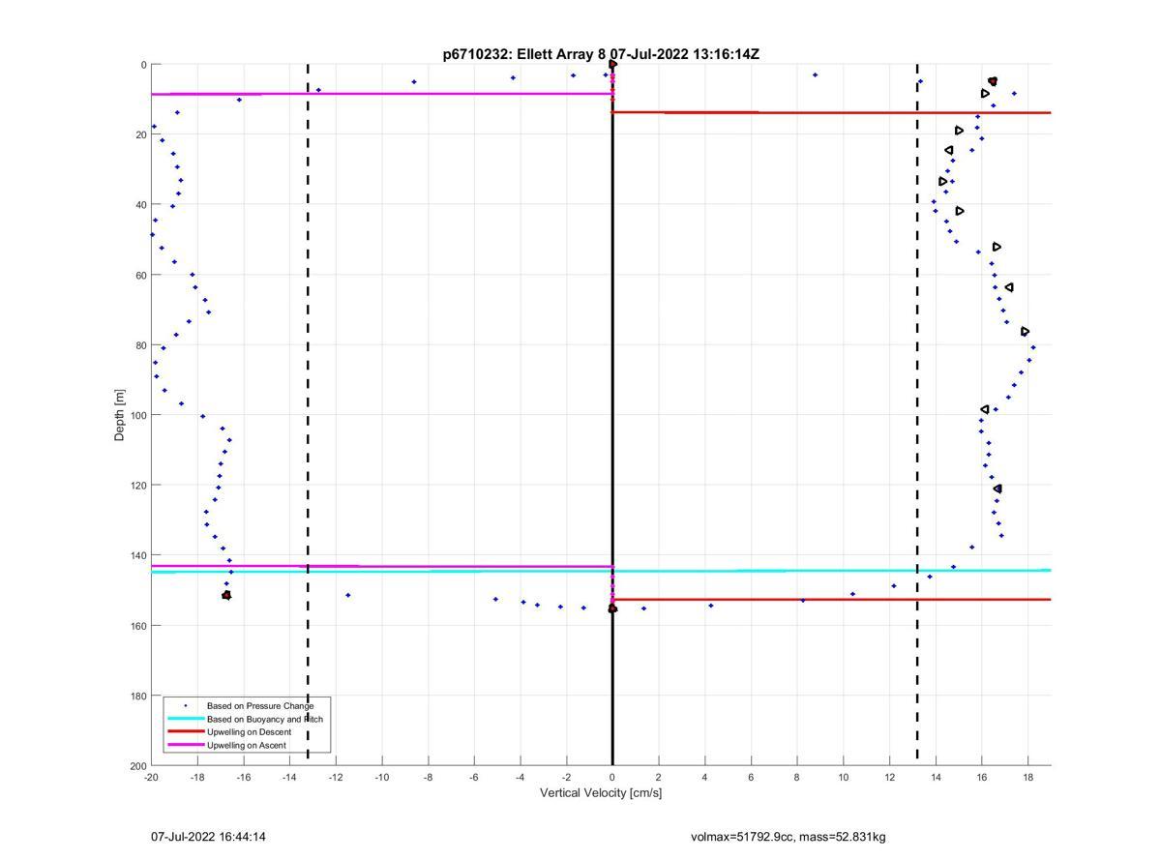The height and width of the screenshot is (860, 1161).
Task: Click the x-axis tick label '-18'
Action: (197, 778)
